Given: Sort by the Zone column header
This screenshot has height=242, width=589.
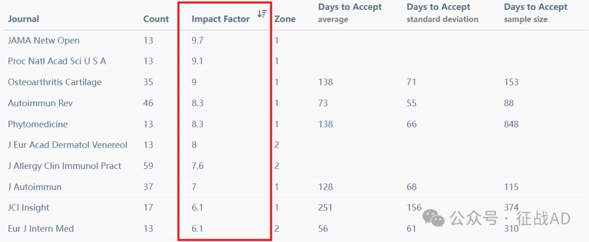Looking at the screenshot, I should tap(285, 19).
